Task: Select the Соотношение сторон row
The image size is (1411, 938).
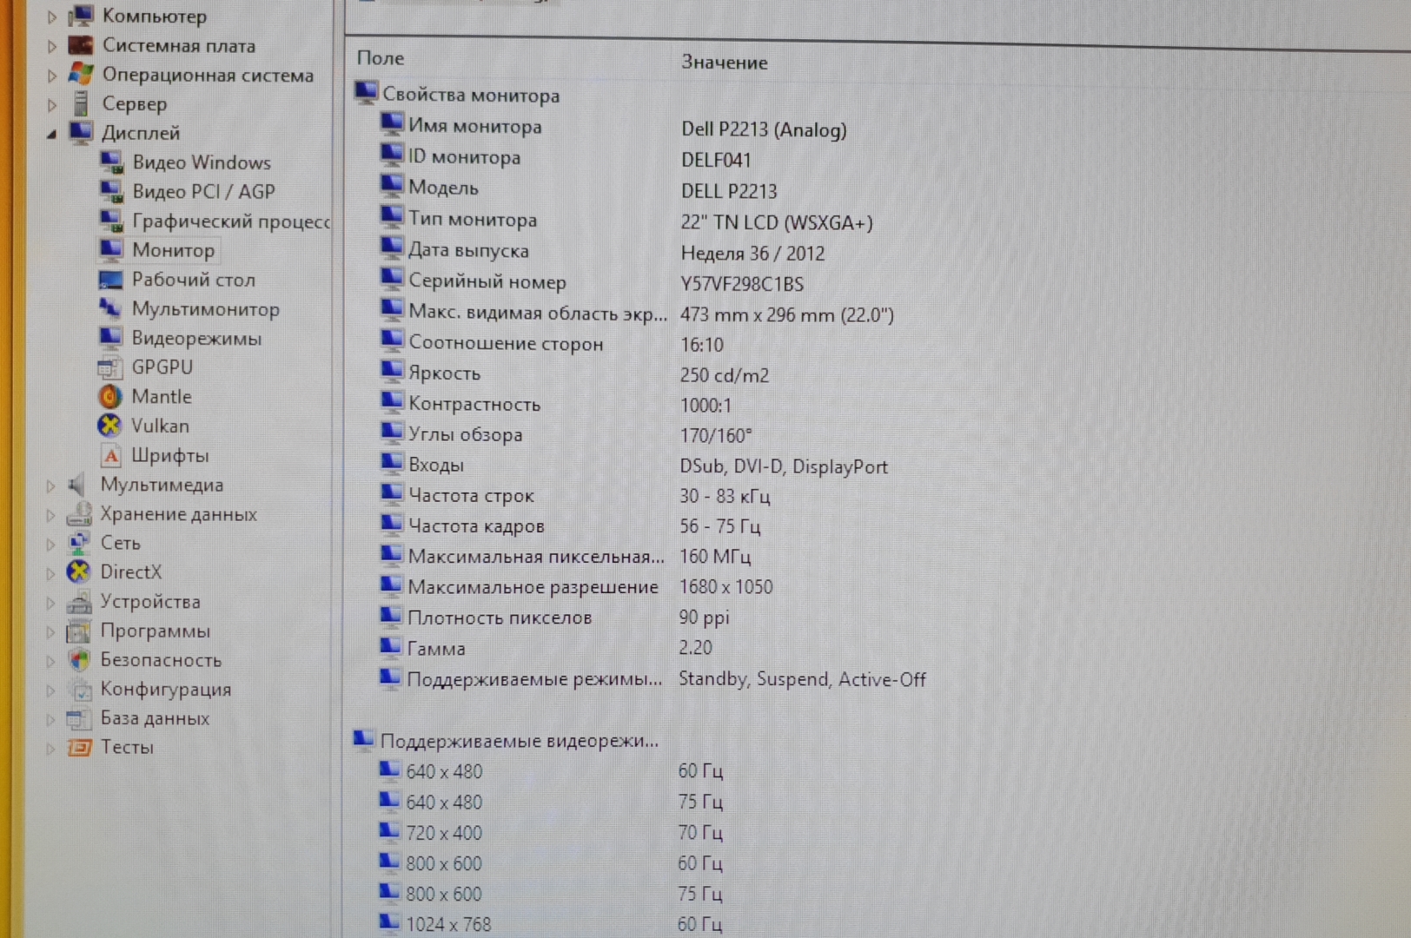Action: click(x=552, y=344)
